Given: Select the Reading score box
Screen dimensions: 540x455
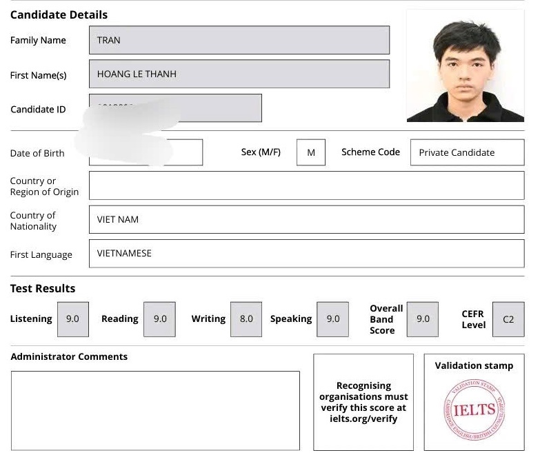Looking at the screenshot, I should click(159, 319).
